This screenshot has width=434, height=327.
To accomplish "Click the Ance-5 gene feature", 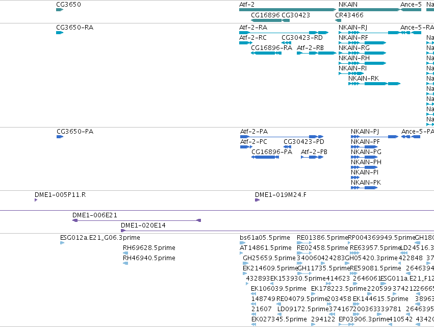I will coord(411,10).
